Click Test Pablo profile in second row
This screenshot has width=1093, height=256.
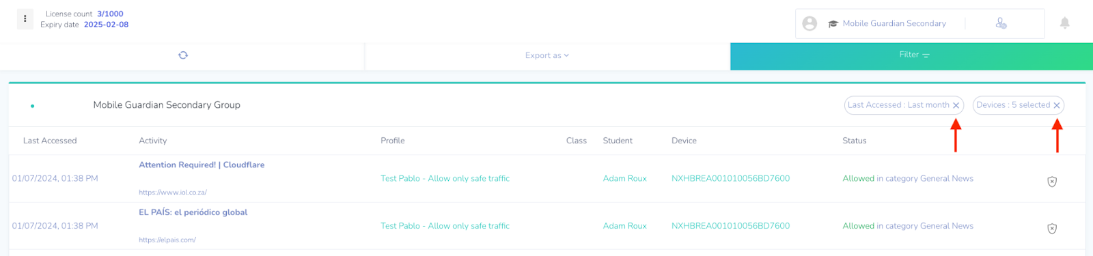coord(445,226)
